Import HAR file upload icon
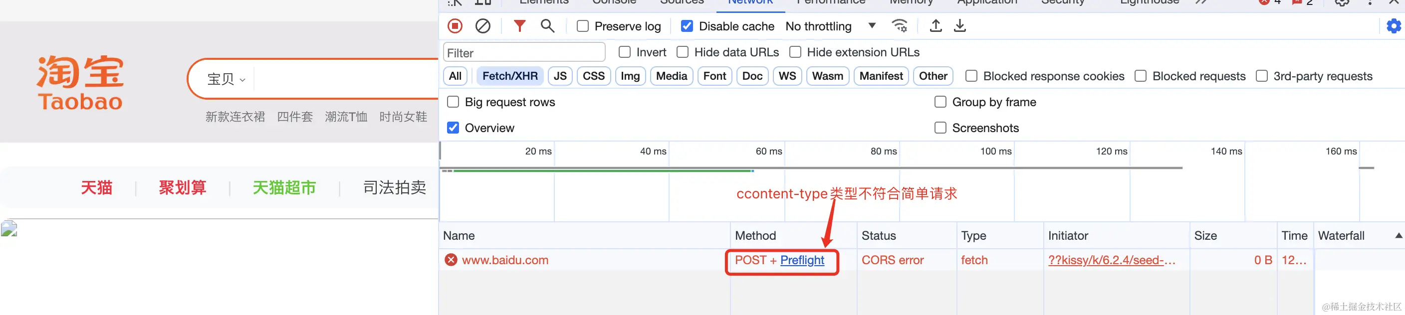Viewport: 1405px width, 315px height. pos(936,26)
